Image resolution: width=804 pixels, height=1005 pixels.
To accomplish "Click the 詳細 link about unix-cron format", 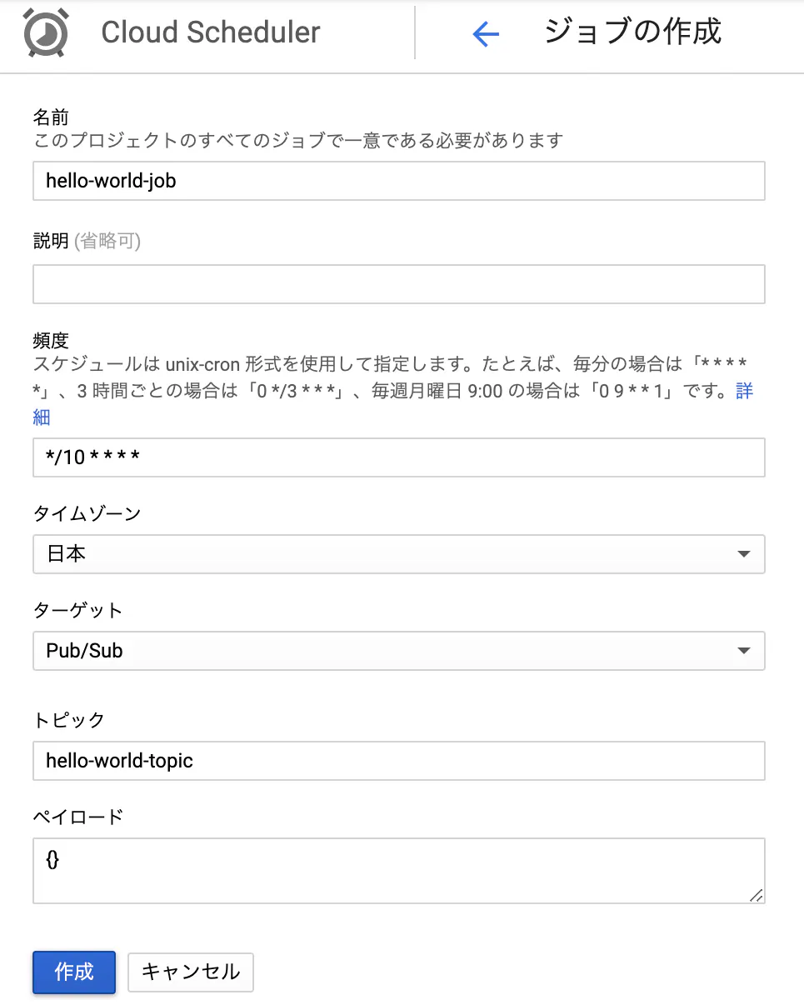I will click(746, 391).
